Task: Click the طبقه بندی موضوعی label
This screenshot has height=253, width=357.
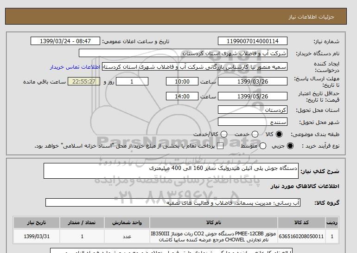Action: click(315, 135)
